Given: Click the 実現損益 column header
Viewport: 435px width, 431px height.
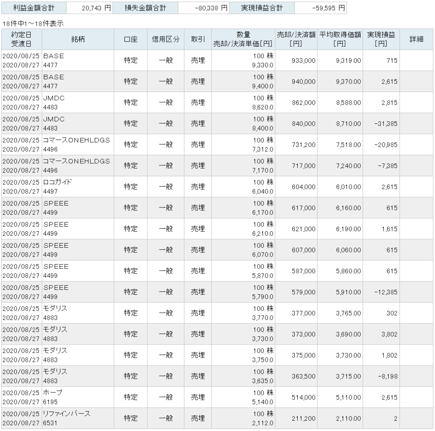Looking at the screenshot, I should 381,39.
